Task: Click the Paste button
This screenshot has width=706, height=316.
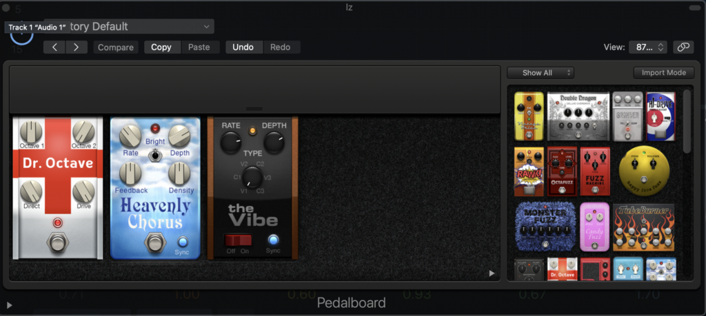Action: [199, 48]
